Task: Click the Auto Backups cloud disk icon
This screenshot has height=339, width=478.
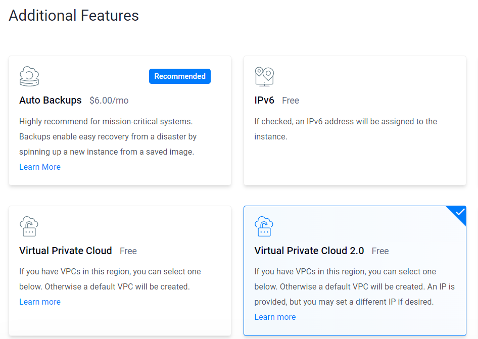Action: pos(29,76)
